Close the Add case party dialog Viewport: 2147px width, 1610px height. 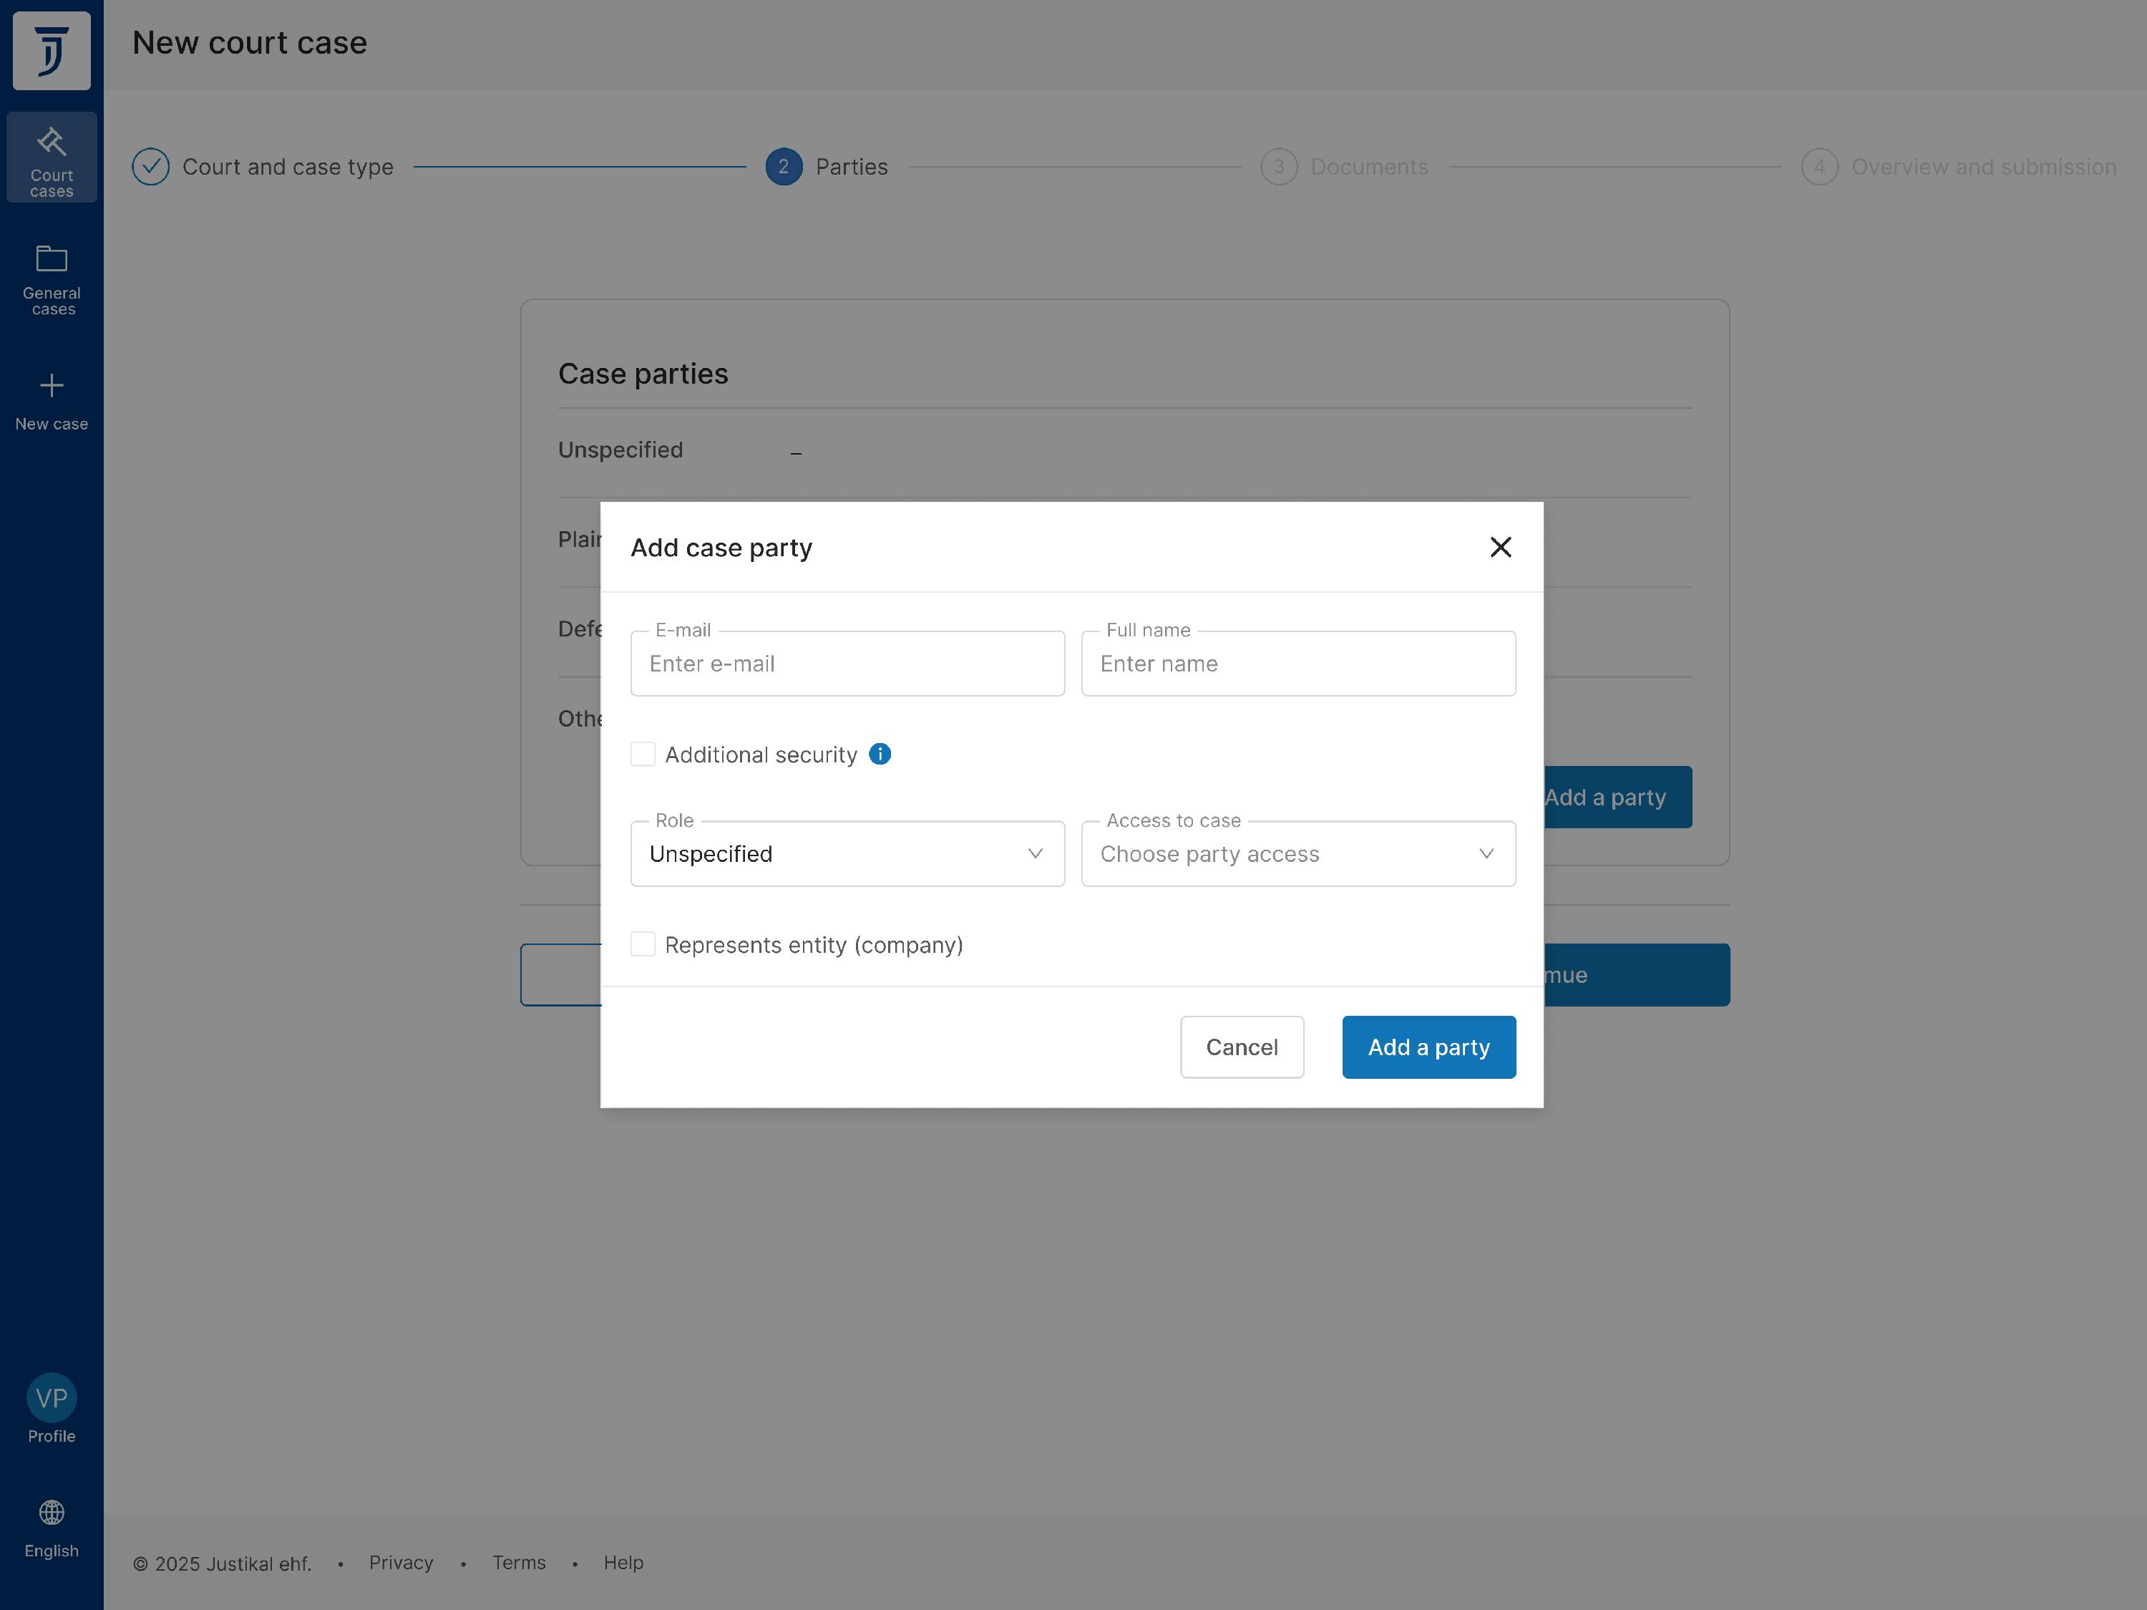click(x=1499, y=548)
